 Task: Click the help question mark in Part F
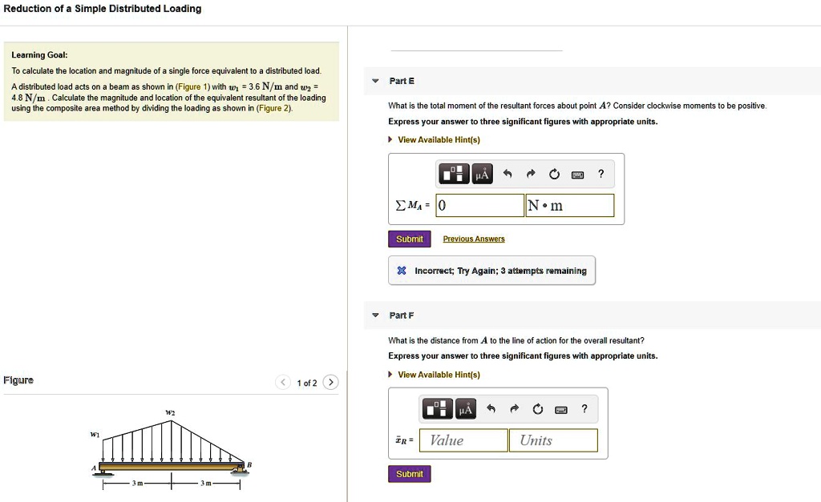584,408
